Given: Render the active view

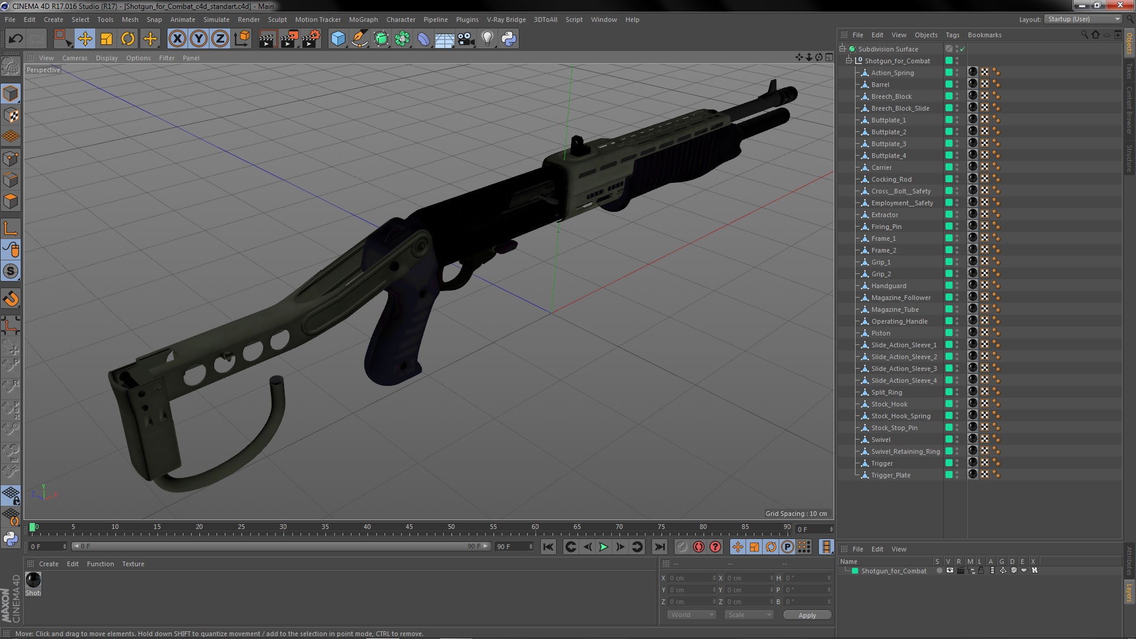Looking at the screenshot, I should point(267,39).
